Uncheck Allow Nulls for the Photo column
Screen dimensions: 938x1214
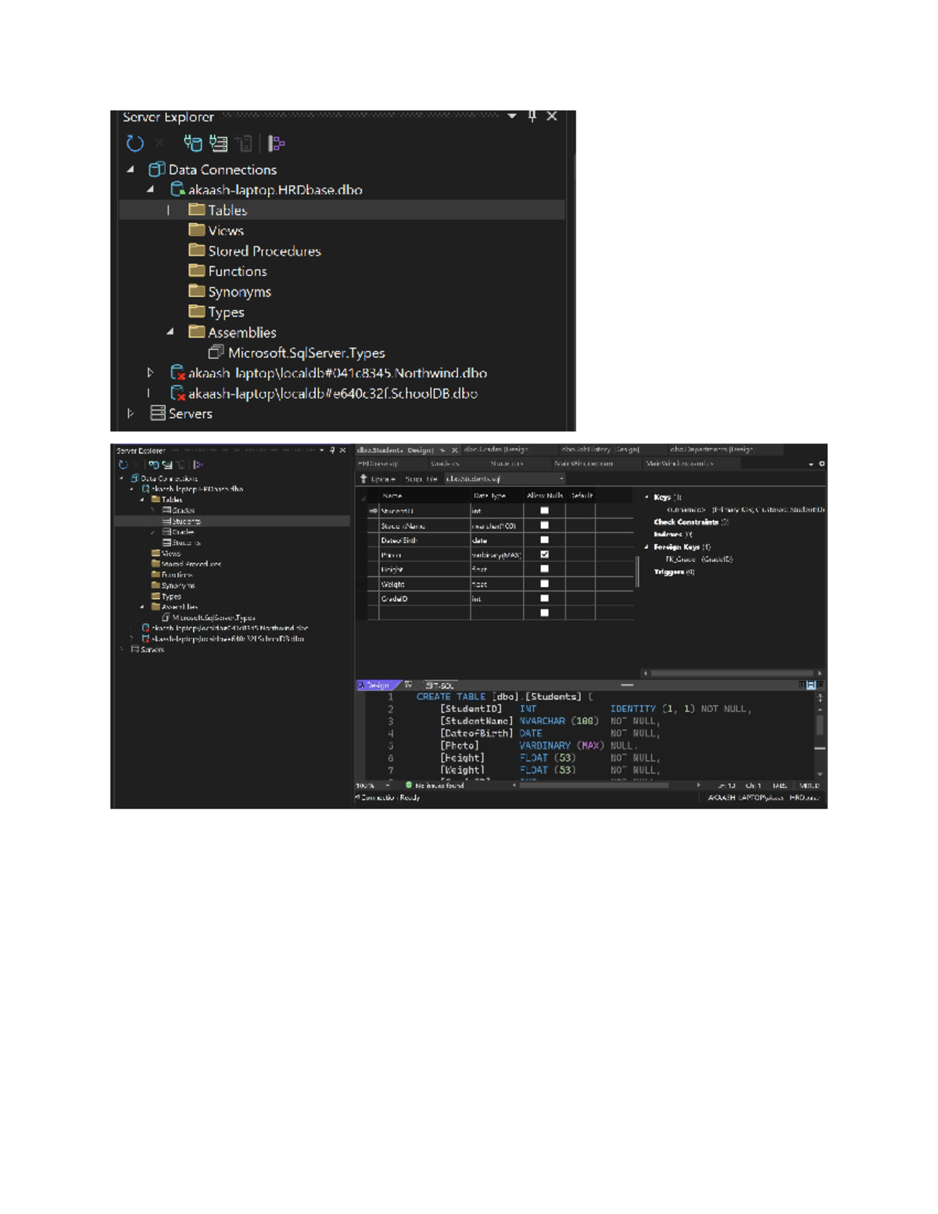coord(544,554)
